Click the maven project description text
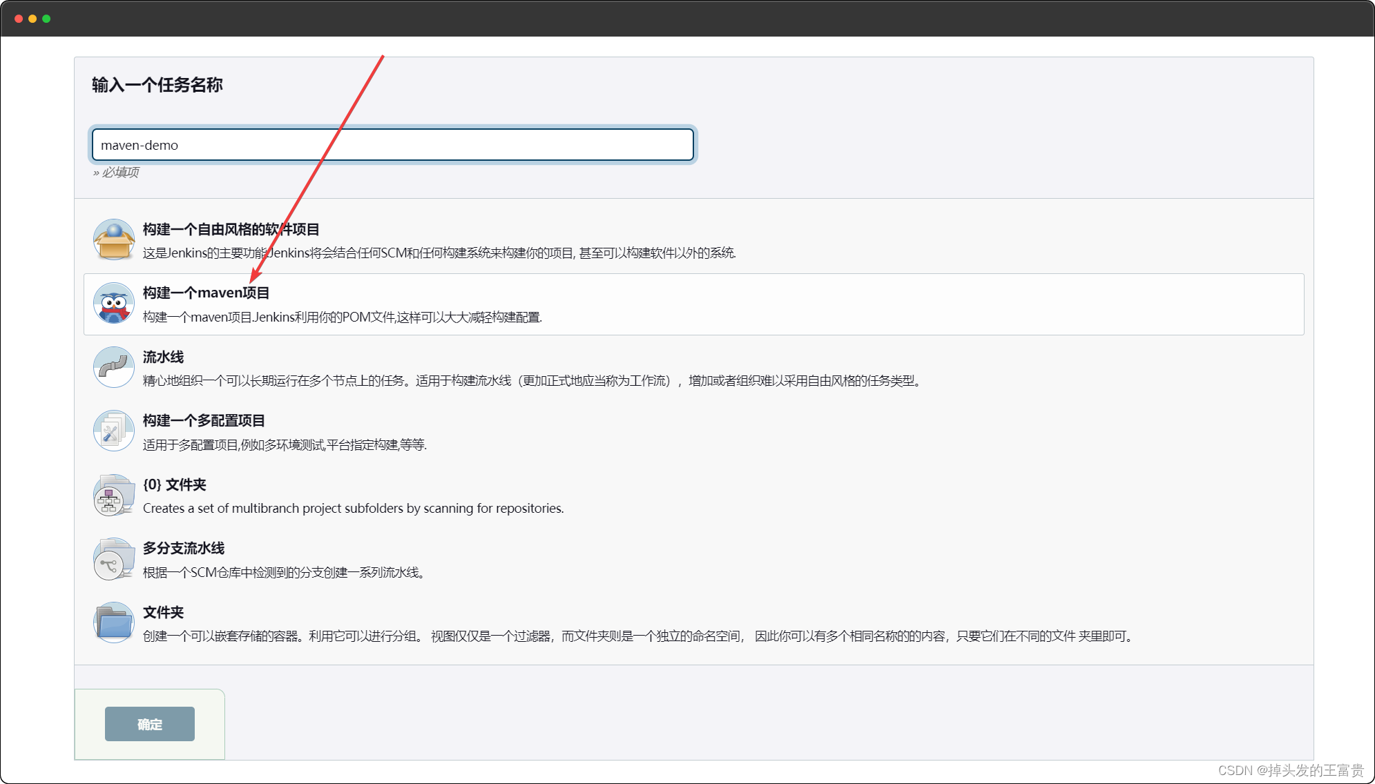The width and height of the screenshot is (1375, 784). coord(343,317)
